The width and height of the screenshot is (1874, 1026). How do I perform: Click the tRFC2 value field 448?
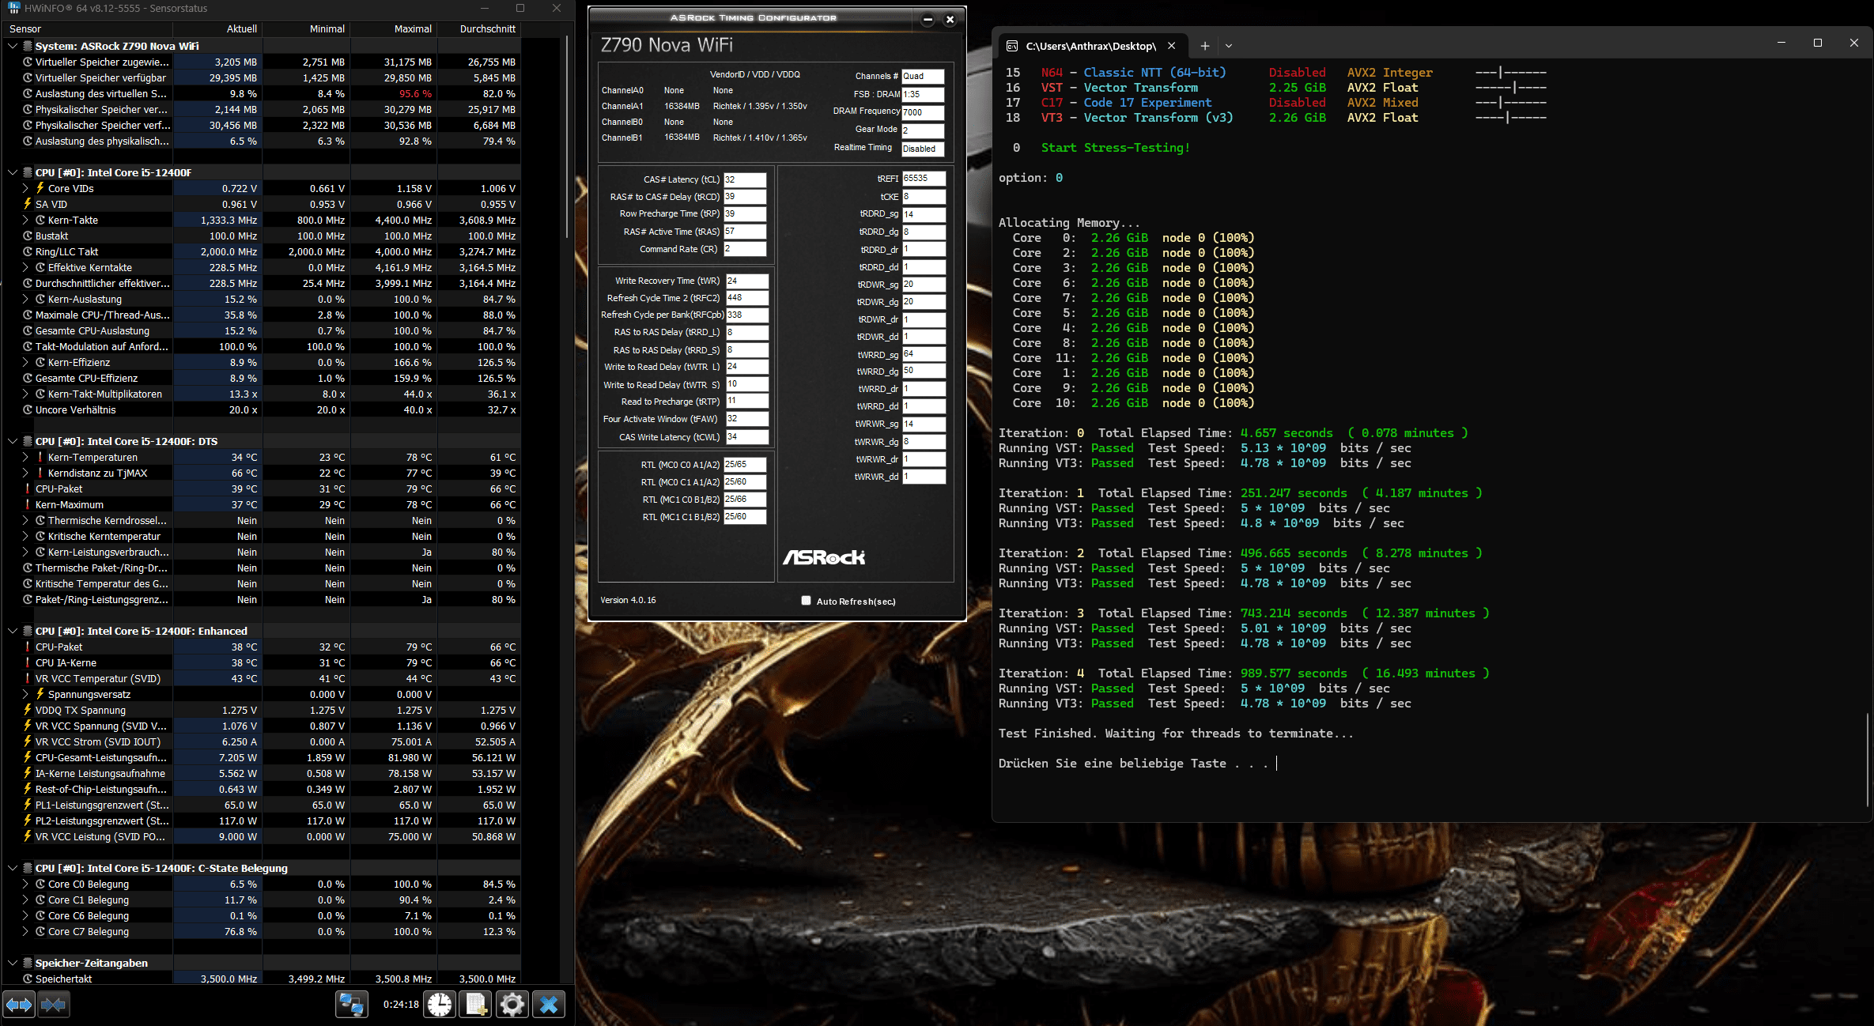tap(746, 298)
